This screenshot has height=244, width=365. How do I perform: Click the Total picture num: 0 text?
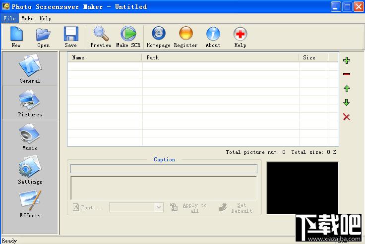(255, 152)
